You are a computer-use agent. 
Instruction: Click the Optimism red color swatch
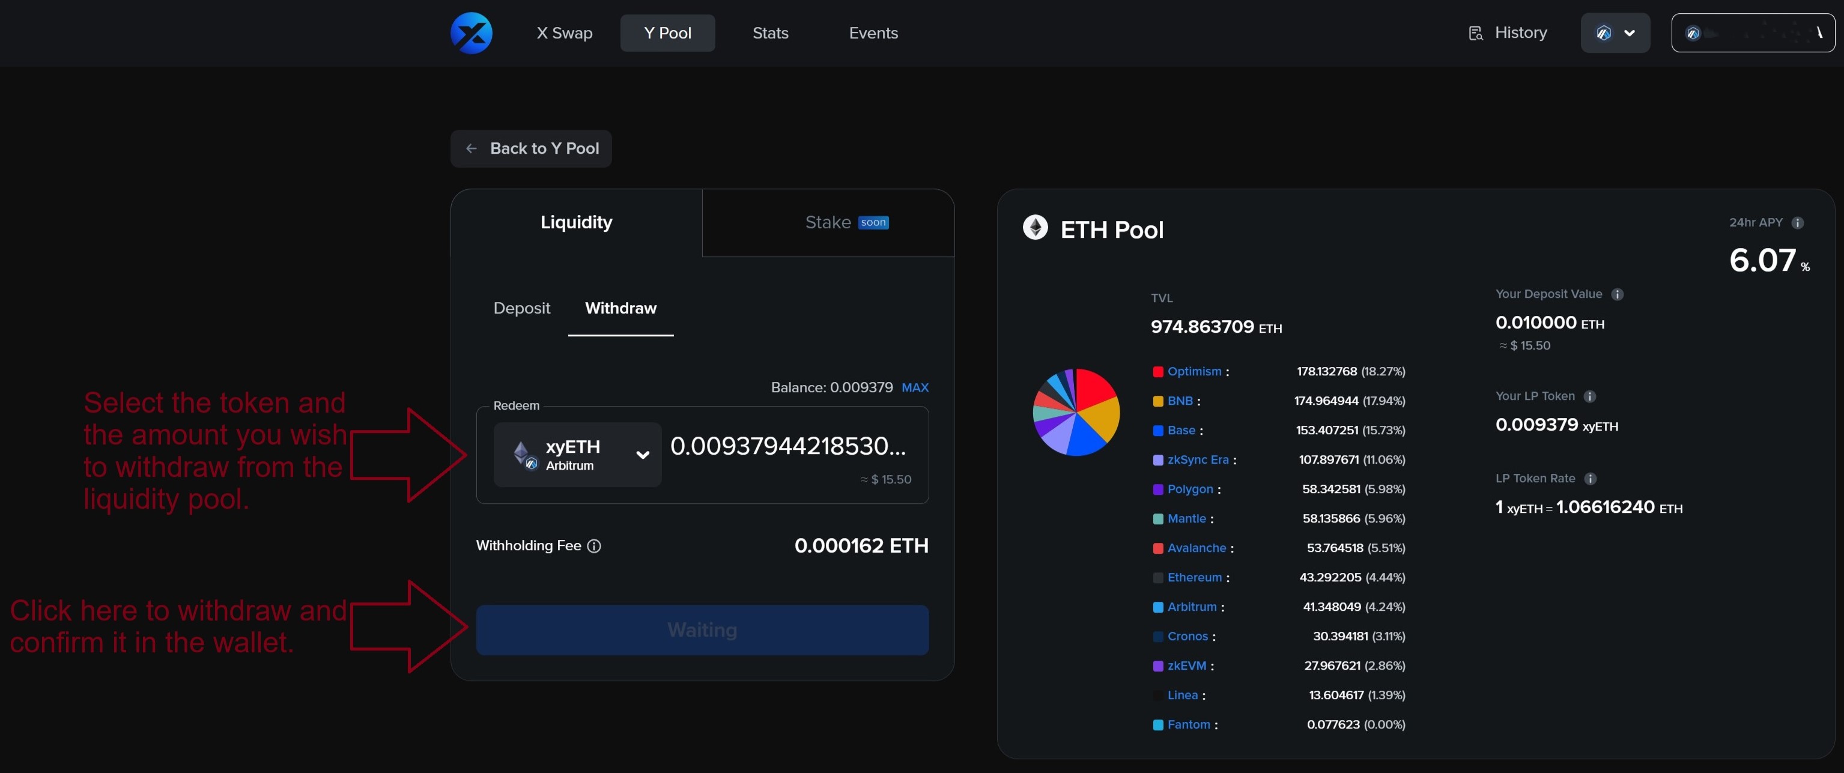click(x=1157, y=371)
